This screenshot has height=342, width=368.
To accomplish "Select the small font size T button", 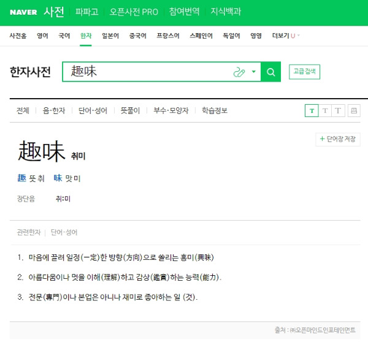I will click(x=312, y=110).
